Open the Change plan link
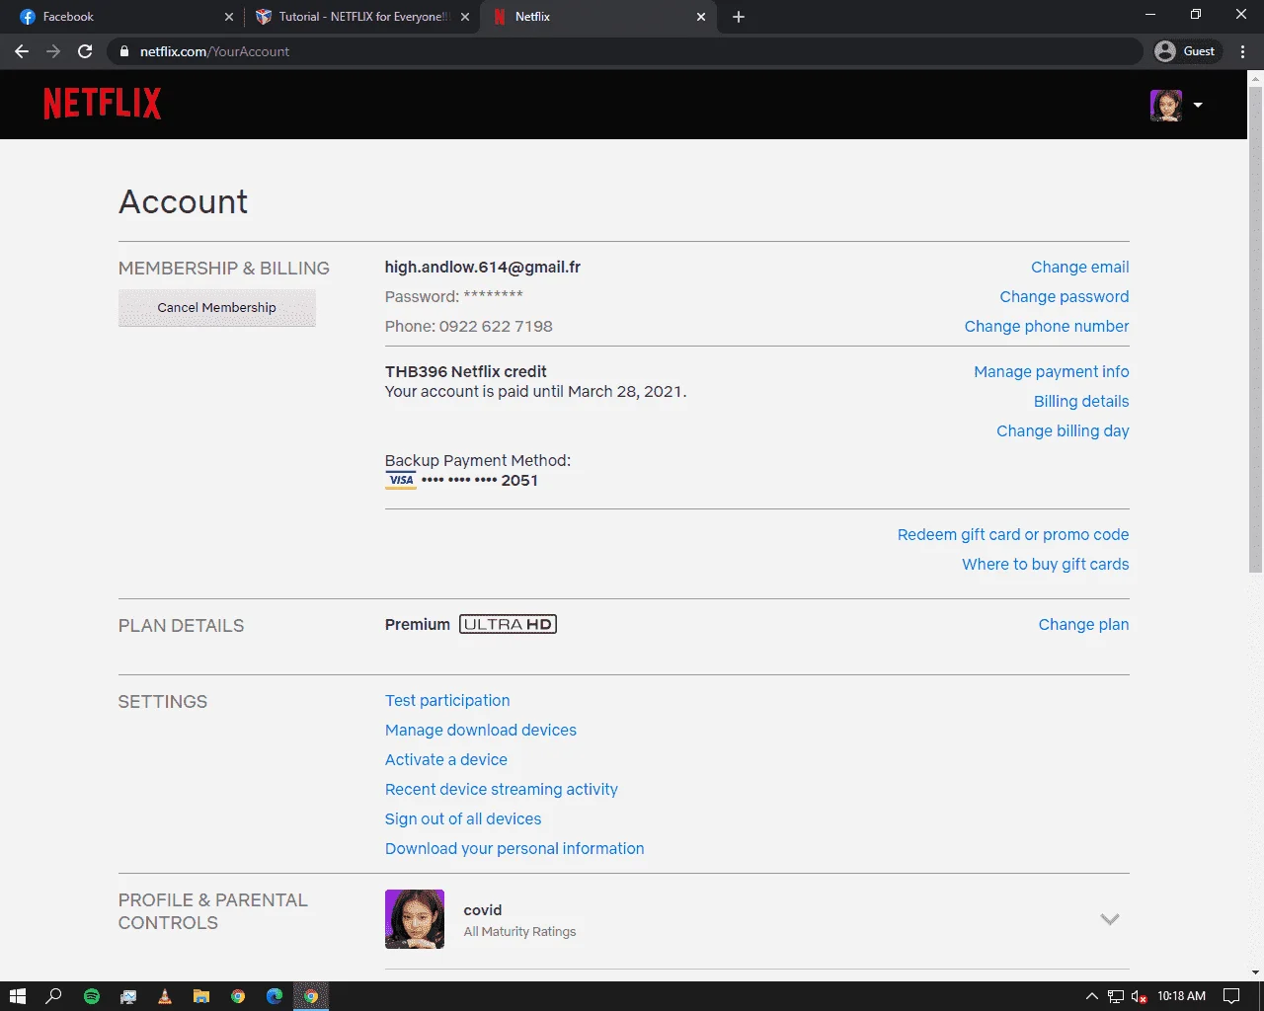 pyautogui.click(x=1083, y=625)
